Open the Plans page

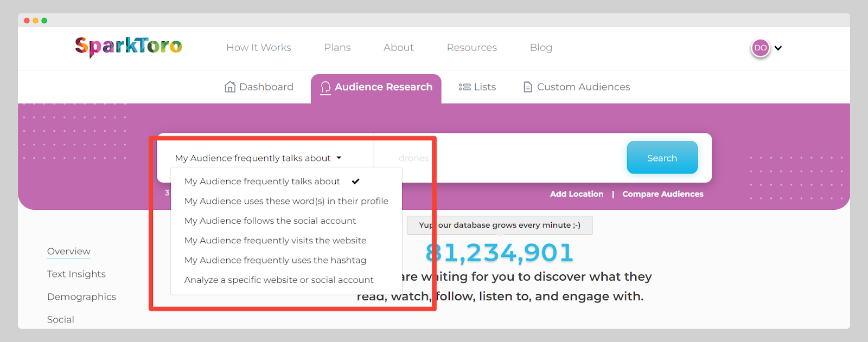coord(337,48)
